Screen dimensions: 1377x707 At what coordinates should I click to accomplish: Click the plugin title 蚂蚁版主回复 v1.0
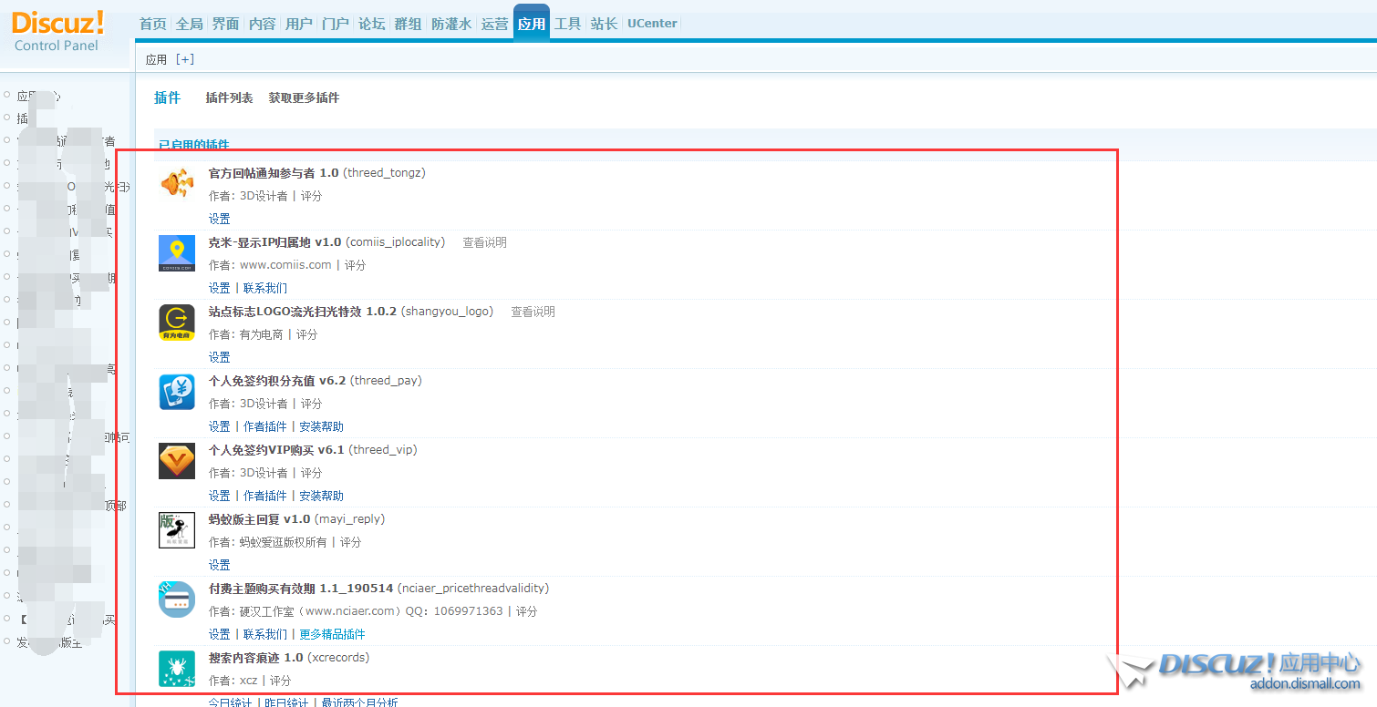click(259, 519)
